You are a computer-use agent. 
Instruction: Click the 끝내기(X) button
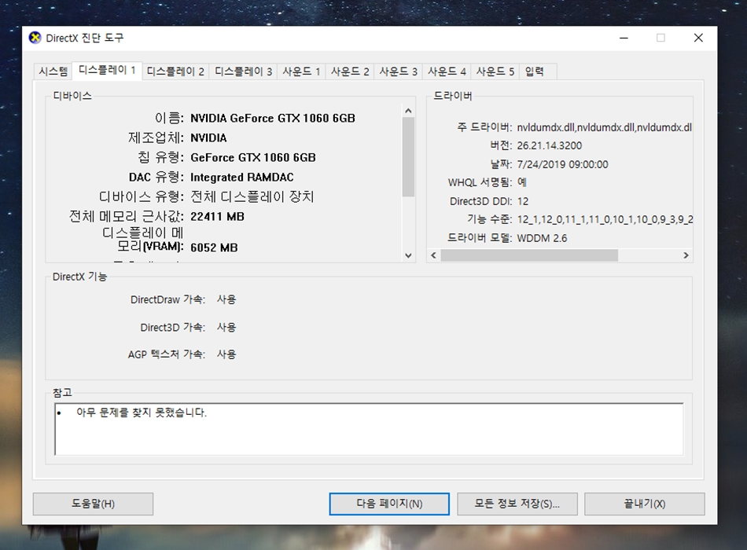(x=645, y=504)
